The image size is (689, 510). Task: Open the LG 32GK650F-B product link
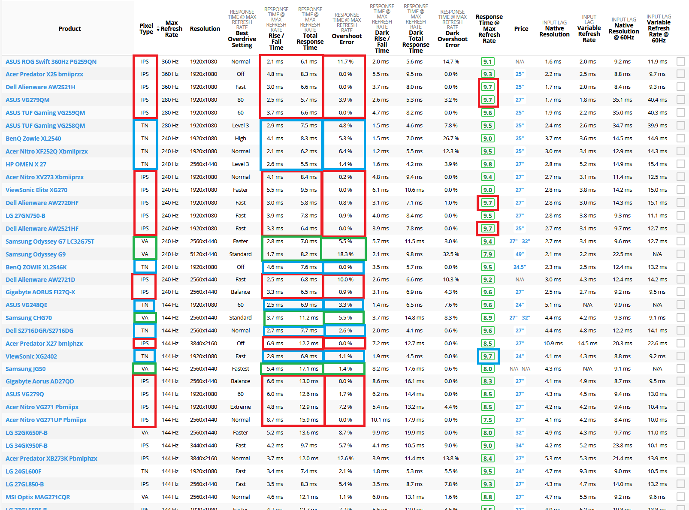[x=27, y=433]
